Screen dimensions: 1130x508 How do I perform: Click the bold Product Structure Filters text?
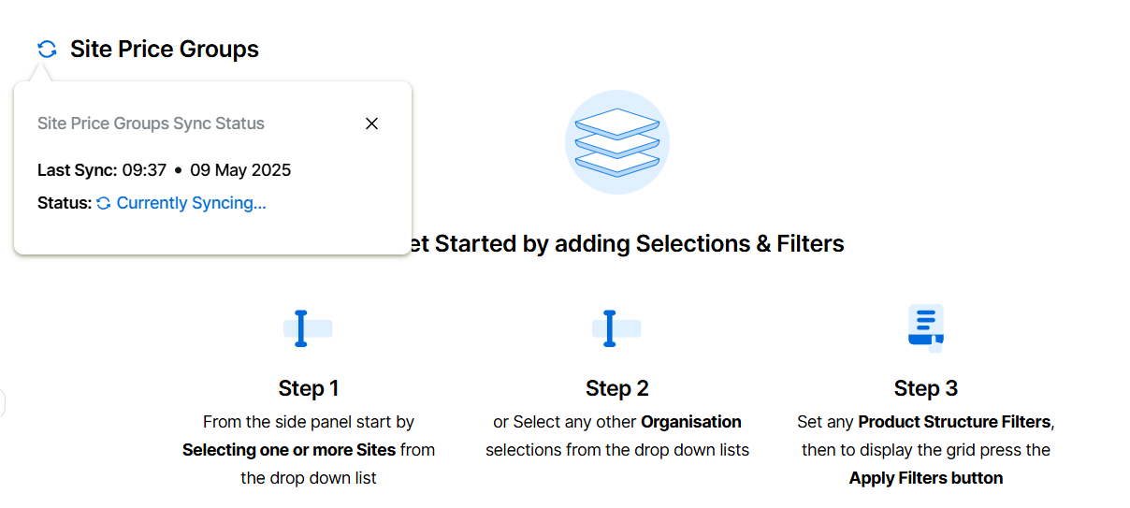point(954,422)
